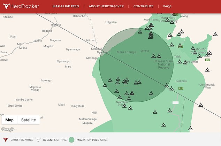
Task: Select the far-right camp marker near top
Action: click(x=215, y=34)
